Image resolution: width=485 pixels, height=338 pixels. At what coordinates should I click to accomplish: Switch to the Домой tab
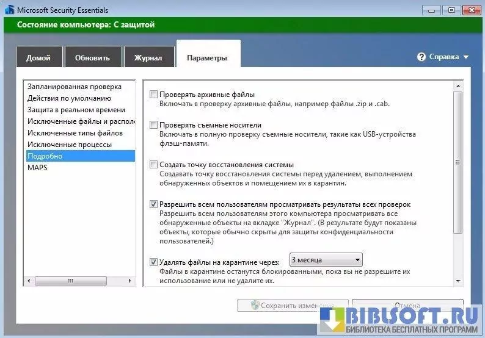(x=38, y=58)
